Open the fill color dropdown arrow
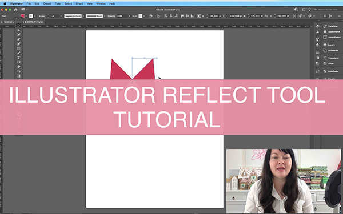The width and height of the screenshot is (343, 214). (x=26, y=16)
